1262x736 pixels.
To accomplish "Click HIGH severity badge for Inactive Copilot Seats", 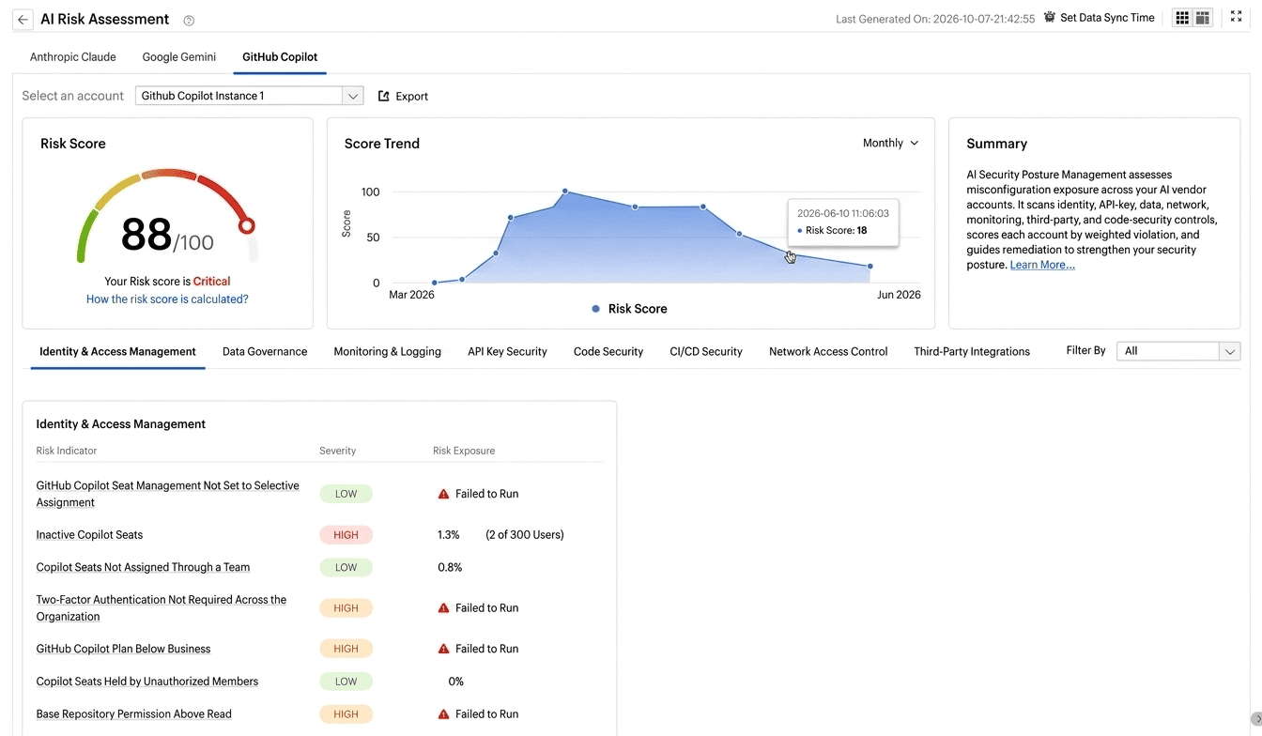I will click(346, 535).
